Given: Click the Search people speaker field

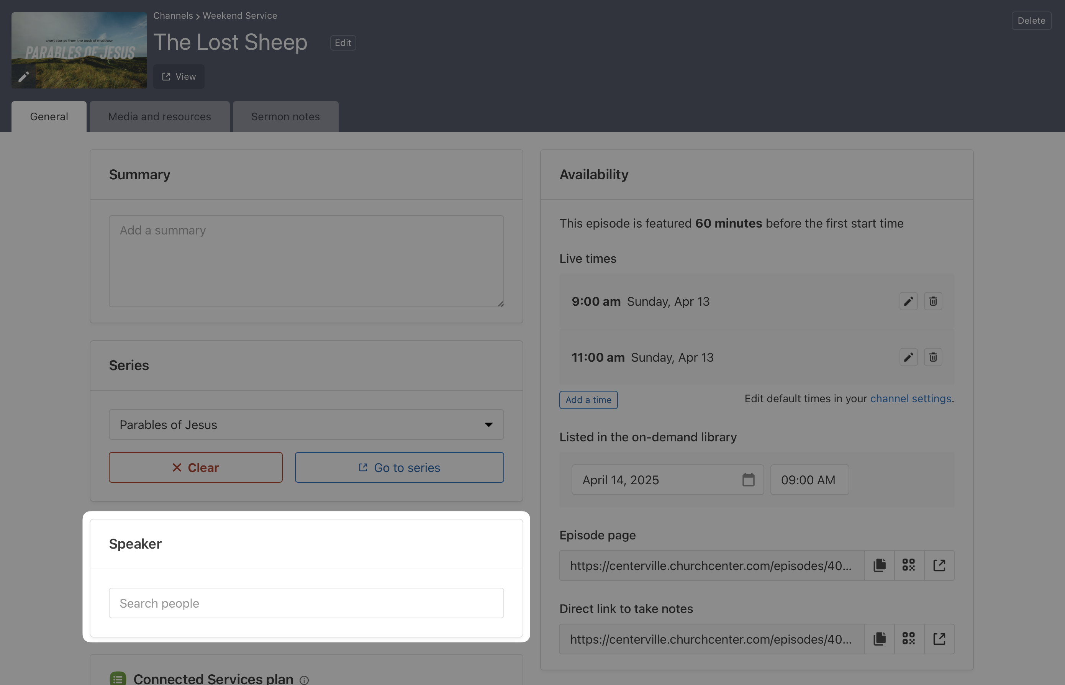Looking at the screenshot, I should pos(306,603).
